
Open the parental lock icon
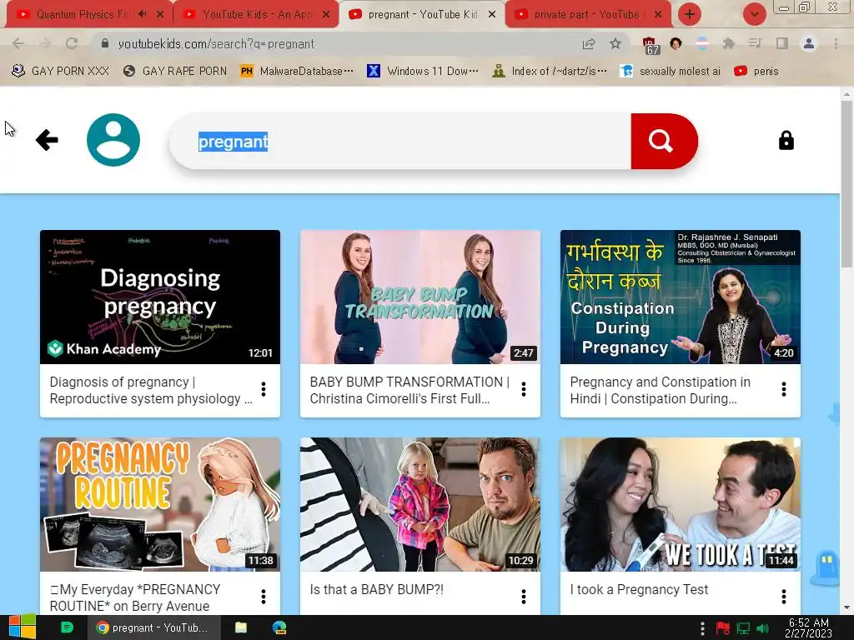(x=786, y=140)
